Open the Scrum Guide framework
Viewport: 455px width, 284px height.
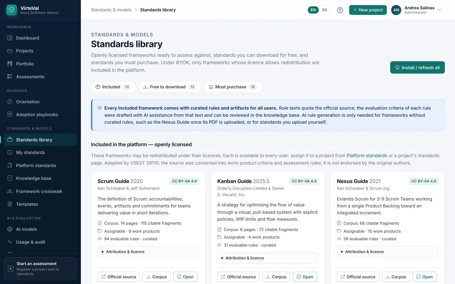click(185, 277)
